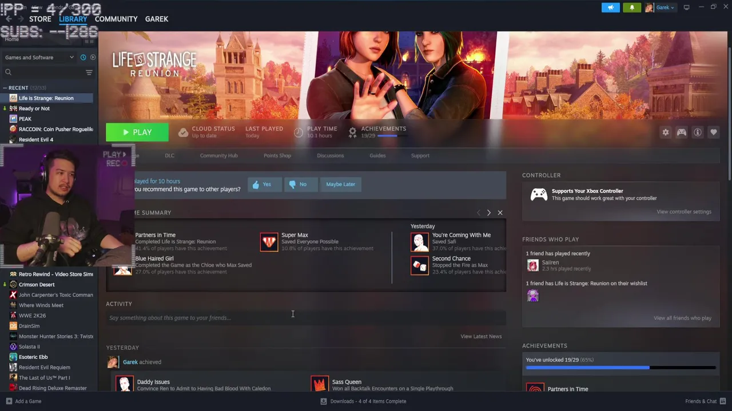
Task: Open the Manage gear icon for the game
Action: point(666,132)
